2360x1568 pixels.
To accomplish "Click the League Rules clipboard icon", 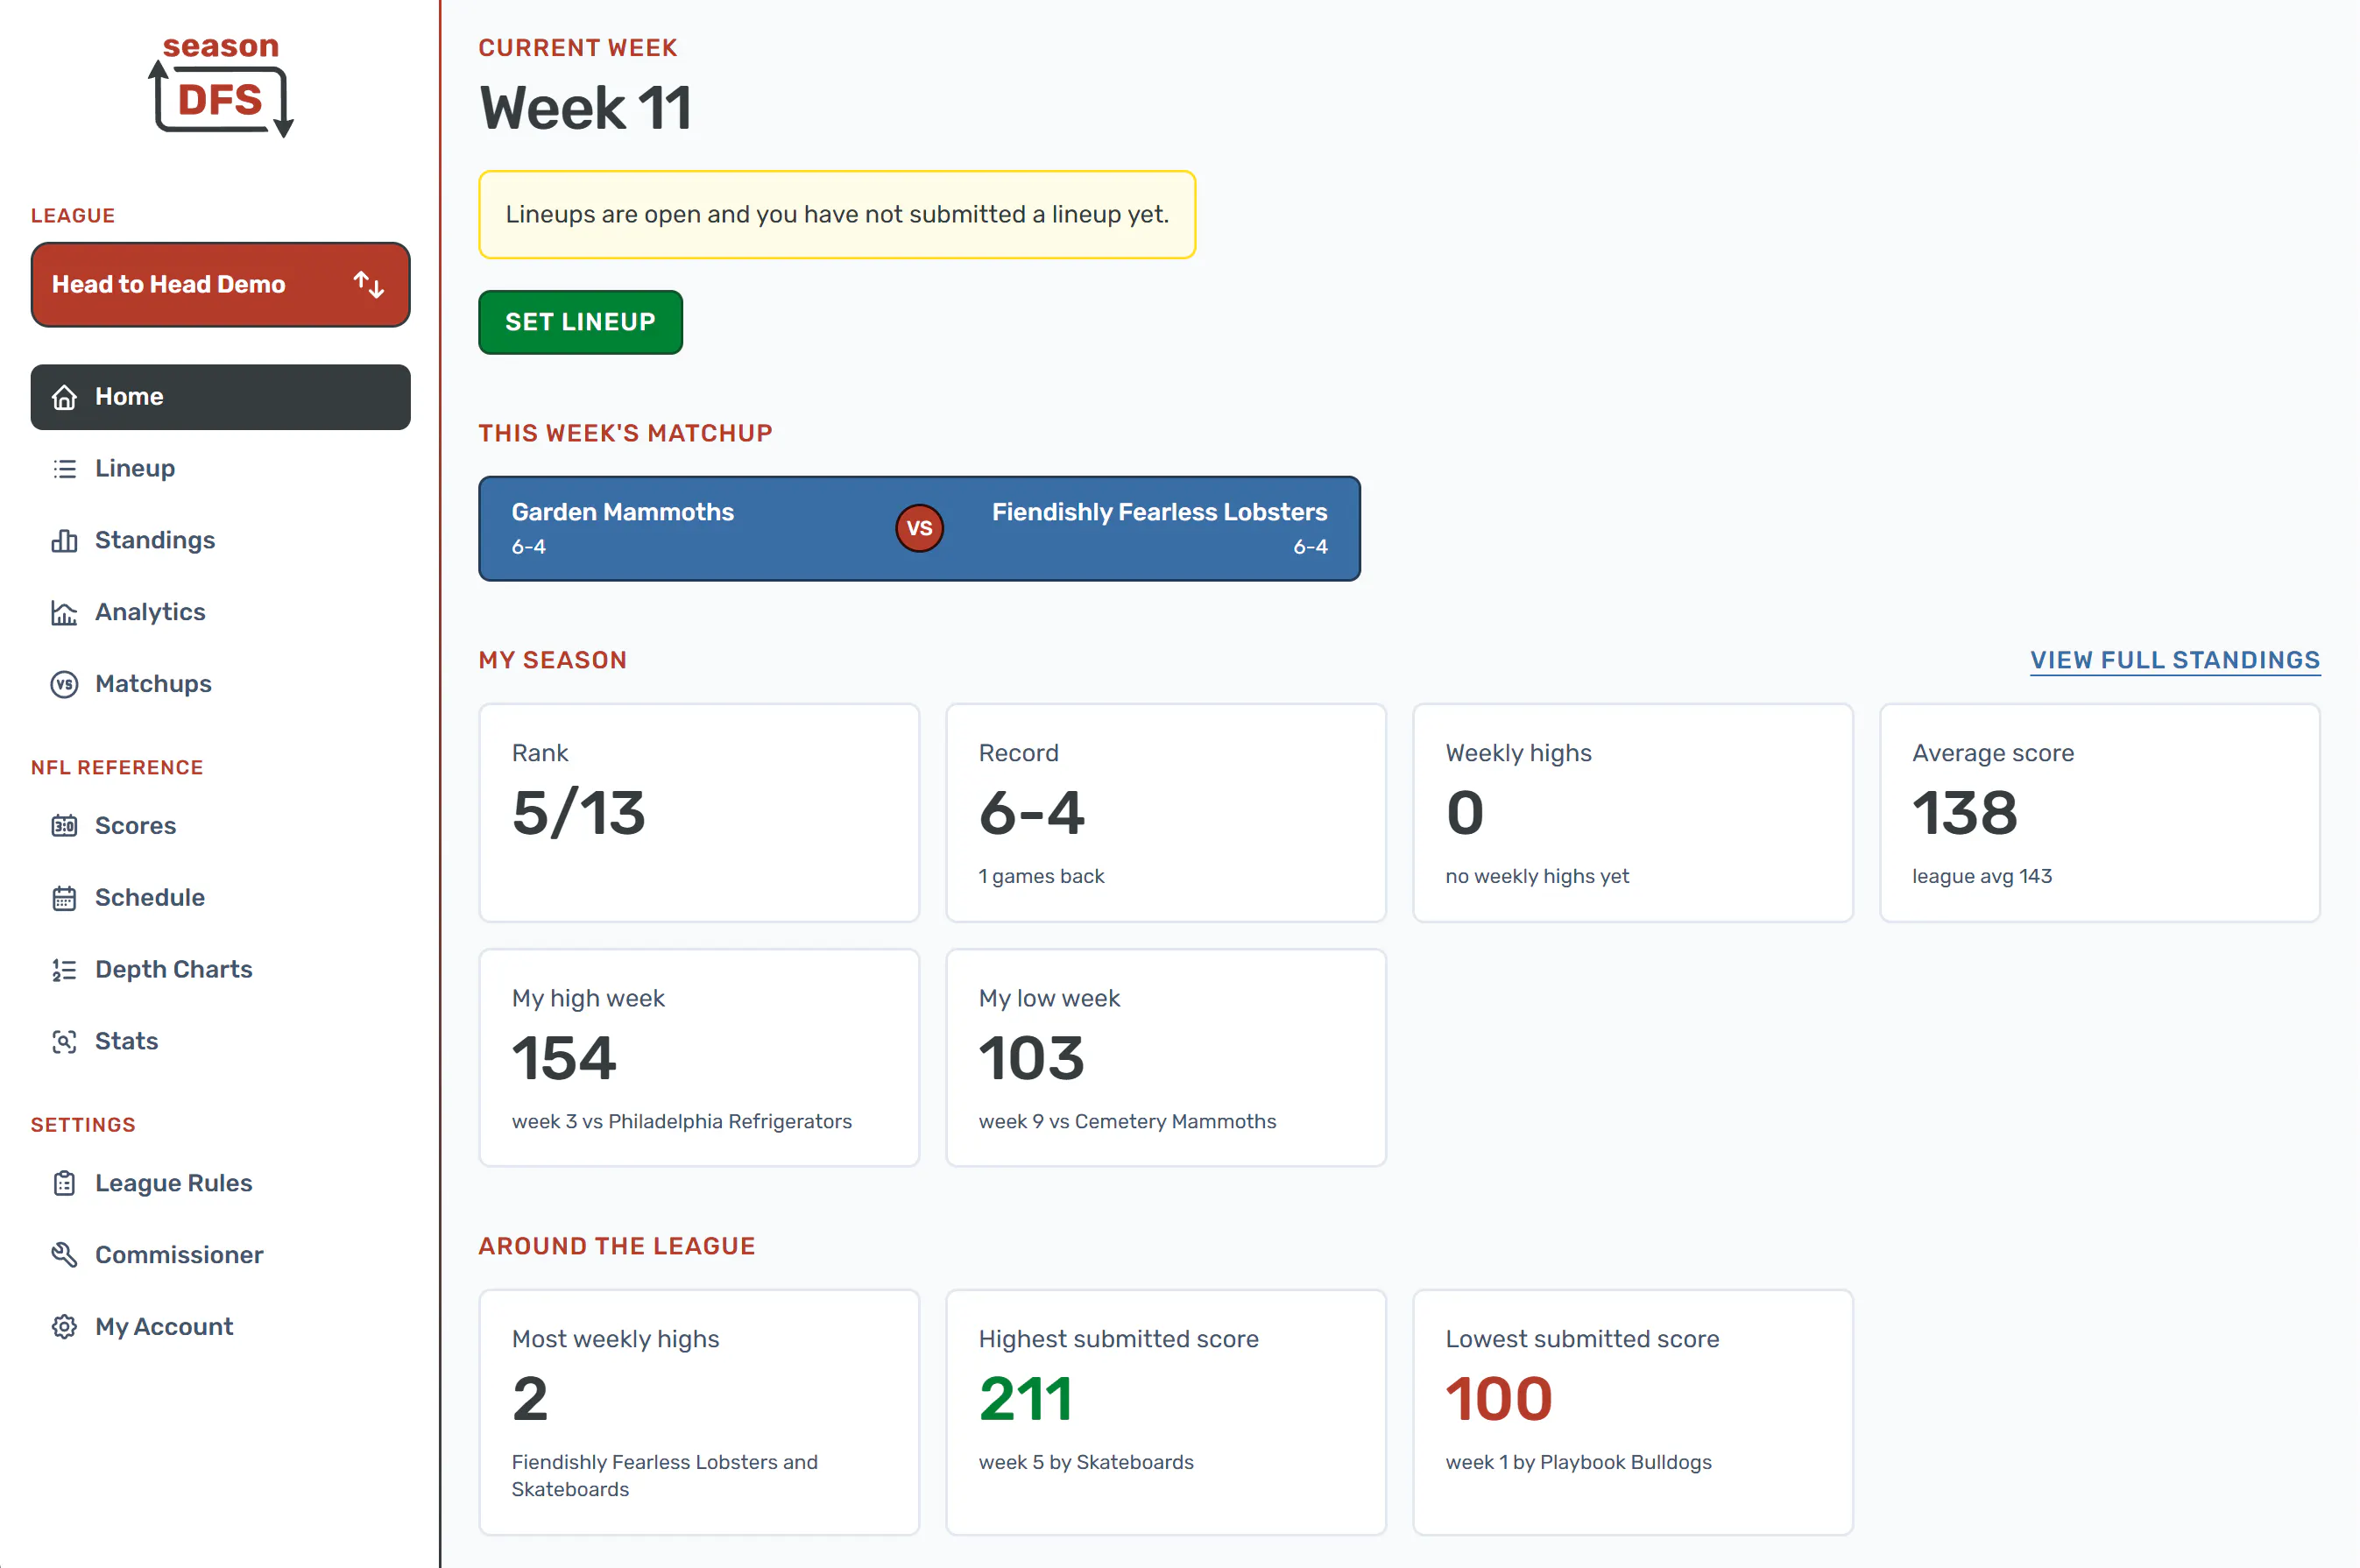I will coord(64,1184).
